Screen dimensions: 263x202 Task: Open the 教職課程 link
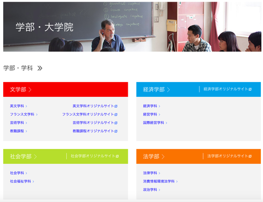(x=17, y=131)
